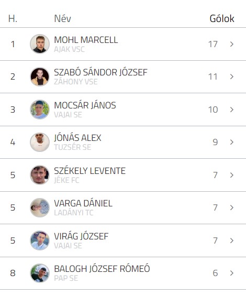246x296 pixels.
Task: Click the Név column header
Action: [x=63, y=18]
